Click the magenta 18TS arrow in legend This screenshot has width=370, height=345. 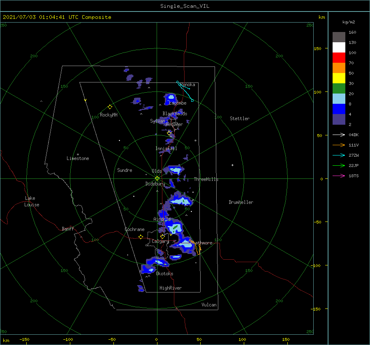[339, 176]
